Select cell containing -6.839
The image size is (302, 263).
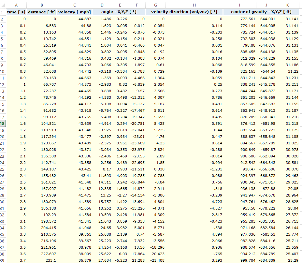pos(137,84)
